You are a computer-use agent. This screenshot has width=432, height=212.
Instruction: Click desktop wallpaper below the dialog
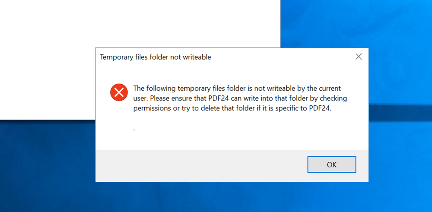(x=233, y=198)
